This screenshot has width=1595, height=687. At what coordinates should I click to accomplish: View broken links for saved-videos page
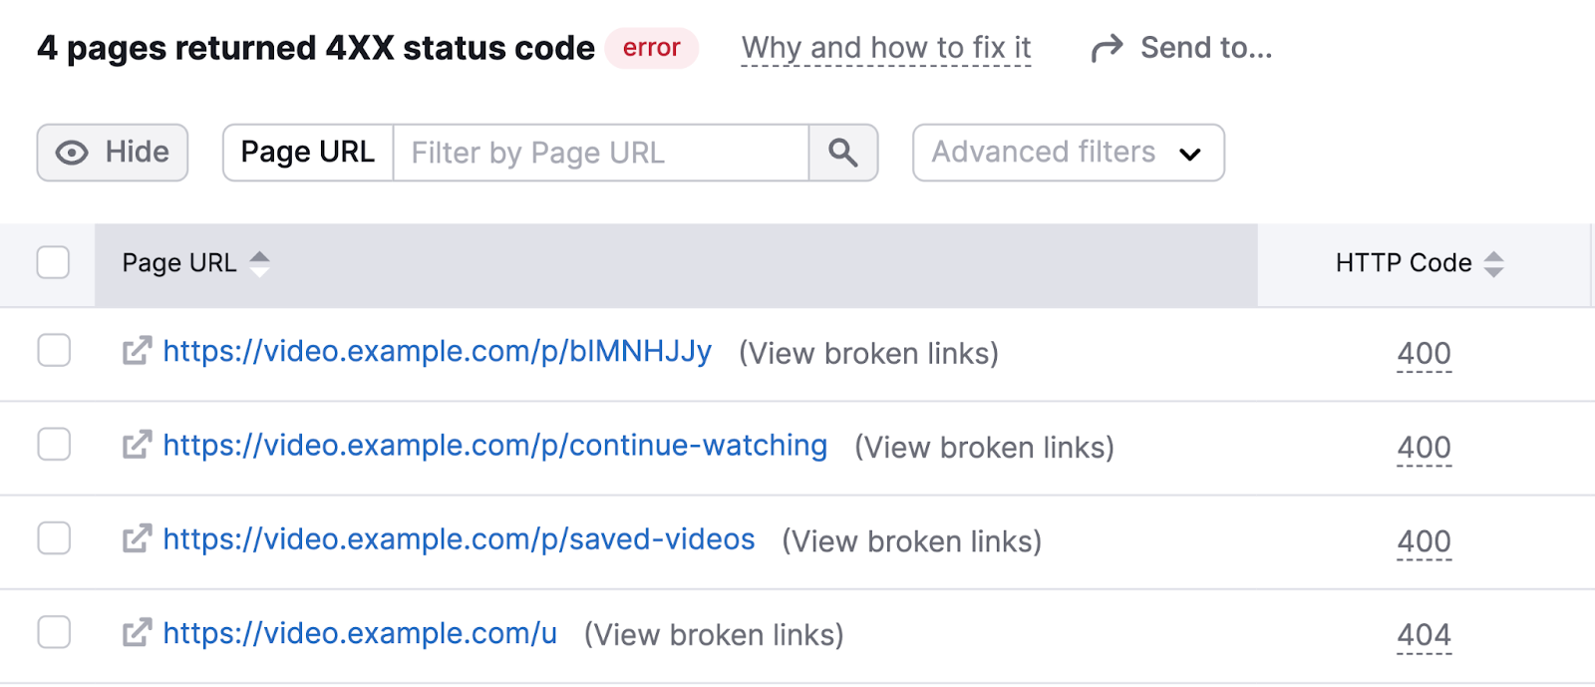click(x=910, y=540)
